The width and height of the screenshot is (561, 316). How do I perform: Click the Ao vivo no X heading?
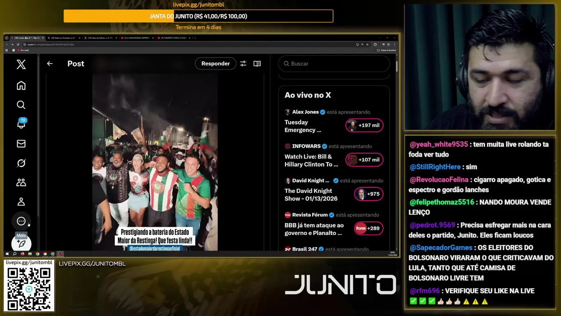click(307, 95)
